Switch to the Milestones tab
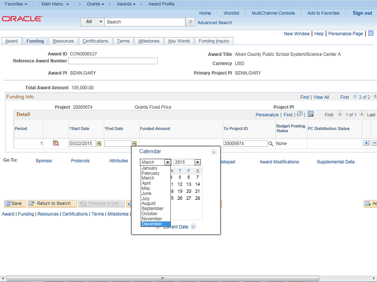This screenshot has width=377, height=282. point(148,41)
